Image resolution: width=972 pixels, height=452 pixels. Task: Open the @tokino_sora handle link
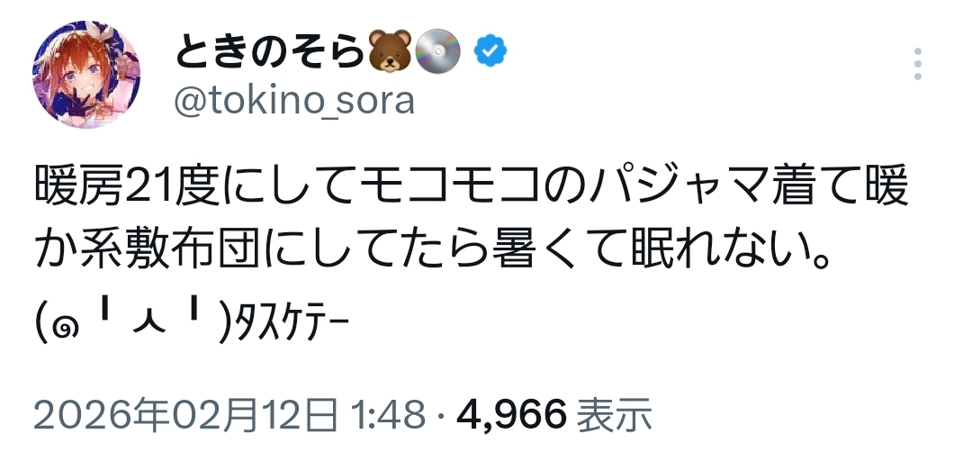292,101
